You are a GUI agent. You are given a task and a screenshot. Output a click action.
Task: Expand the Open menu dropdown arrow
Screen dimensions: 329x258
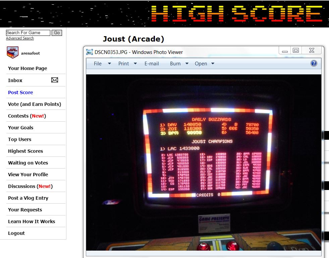pyautogui.click(x=213, y=64)
